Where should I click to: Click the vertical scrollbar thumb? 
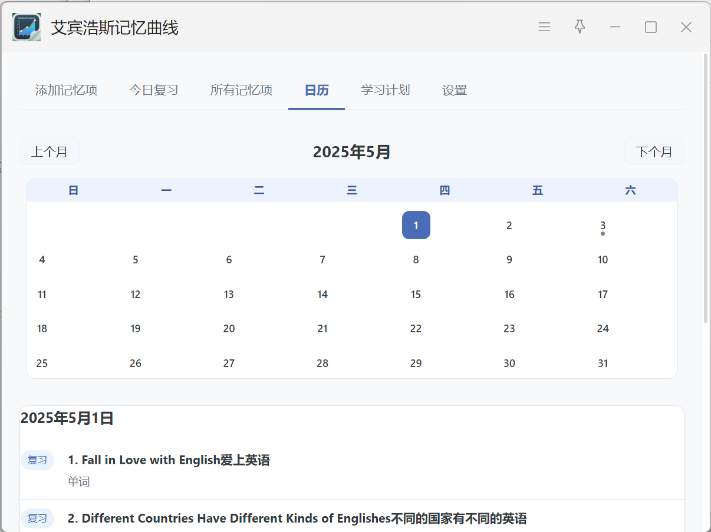706,189
